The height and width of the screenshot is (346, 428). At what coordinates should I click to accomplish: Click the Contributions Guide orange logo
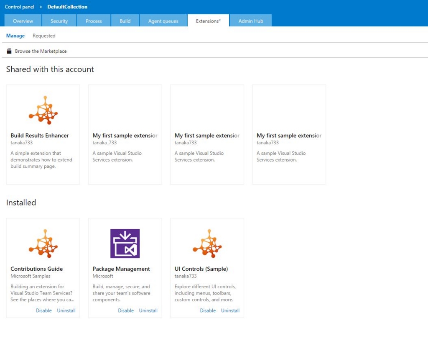[43, 243]
